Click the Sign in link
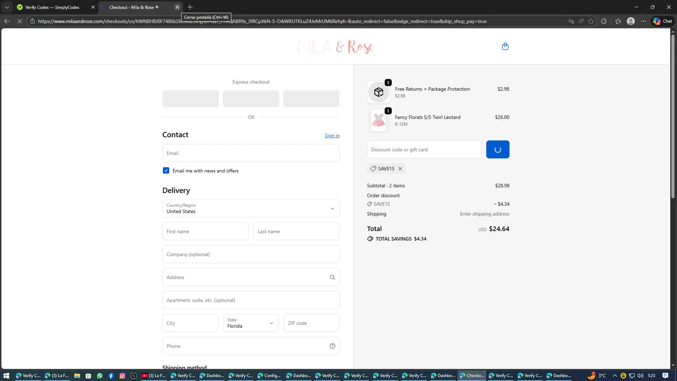 [x=332, y=135]
